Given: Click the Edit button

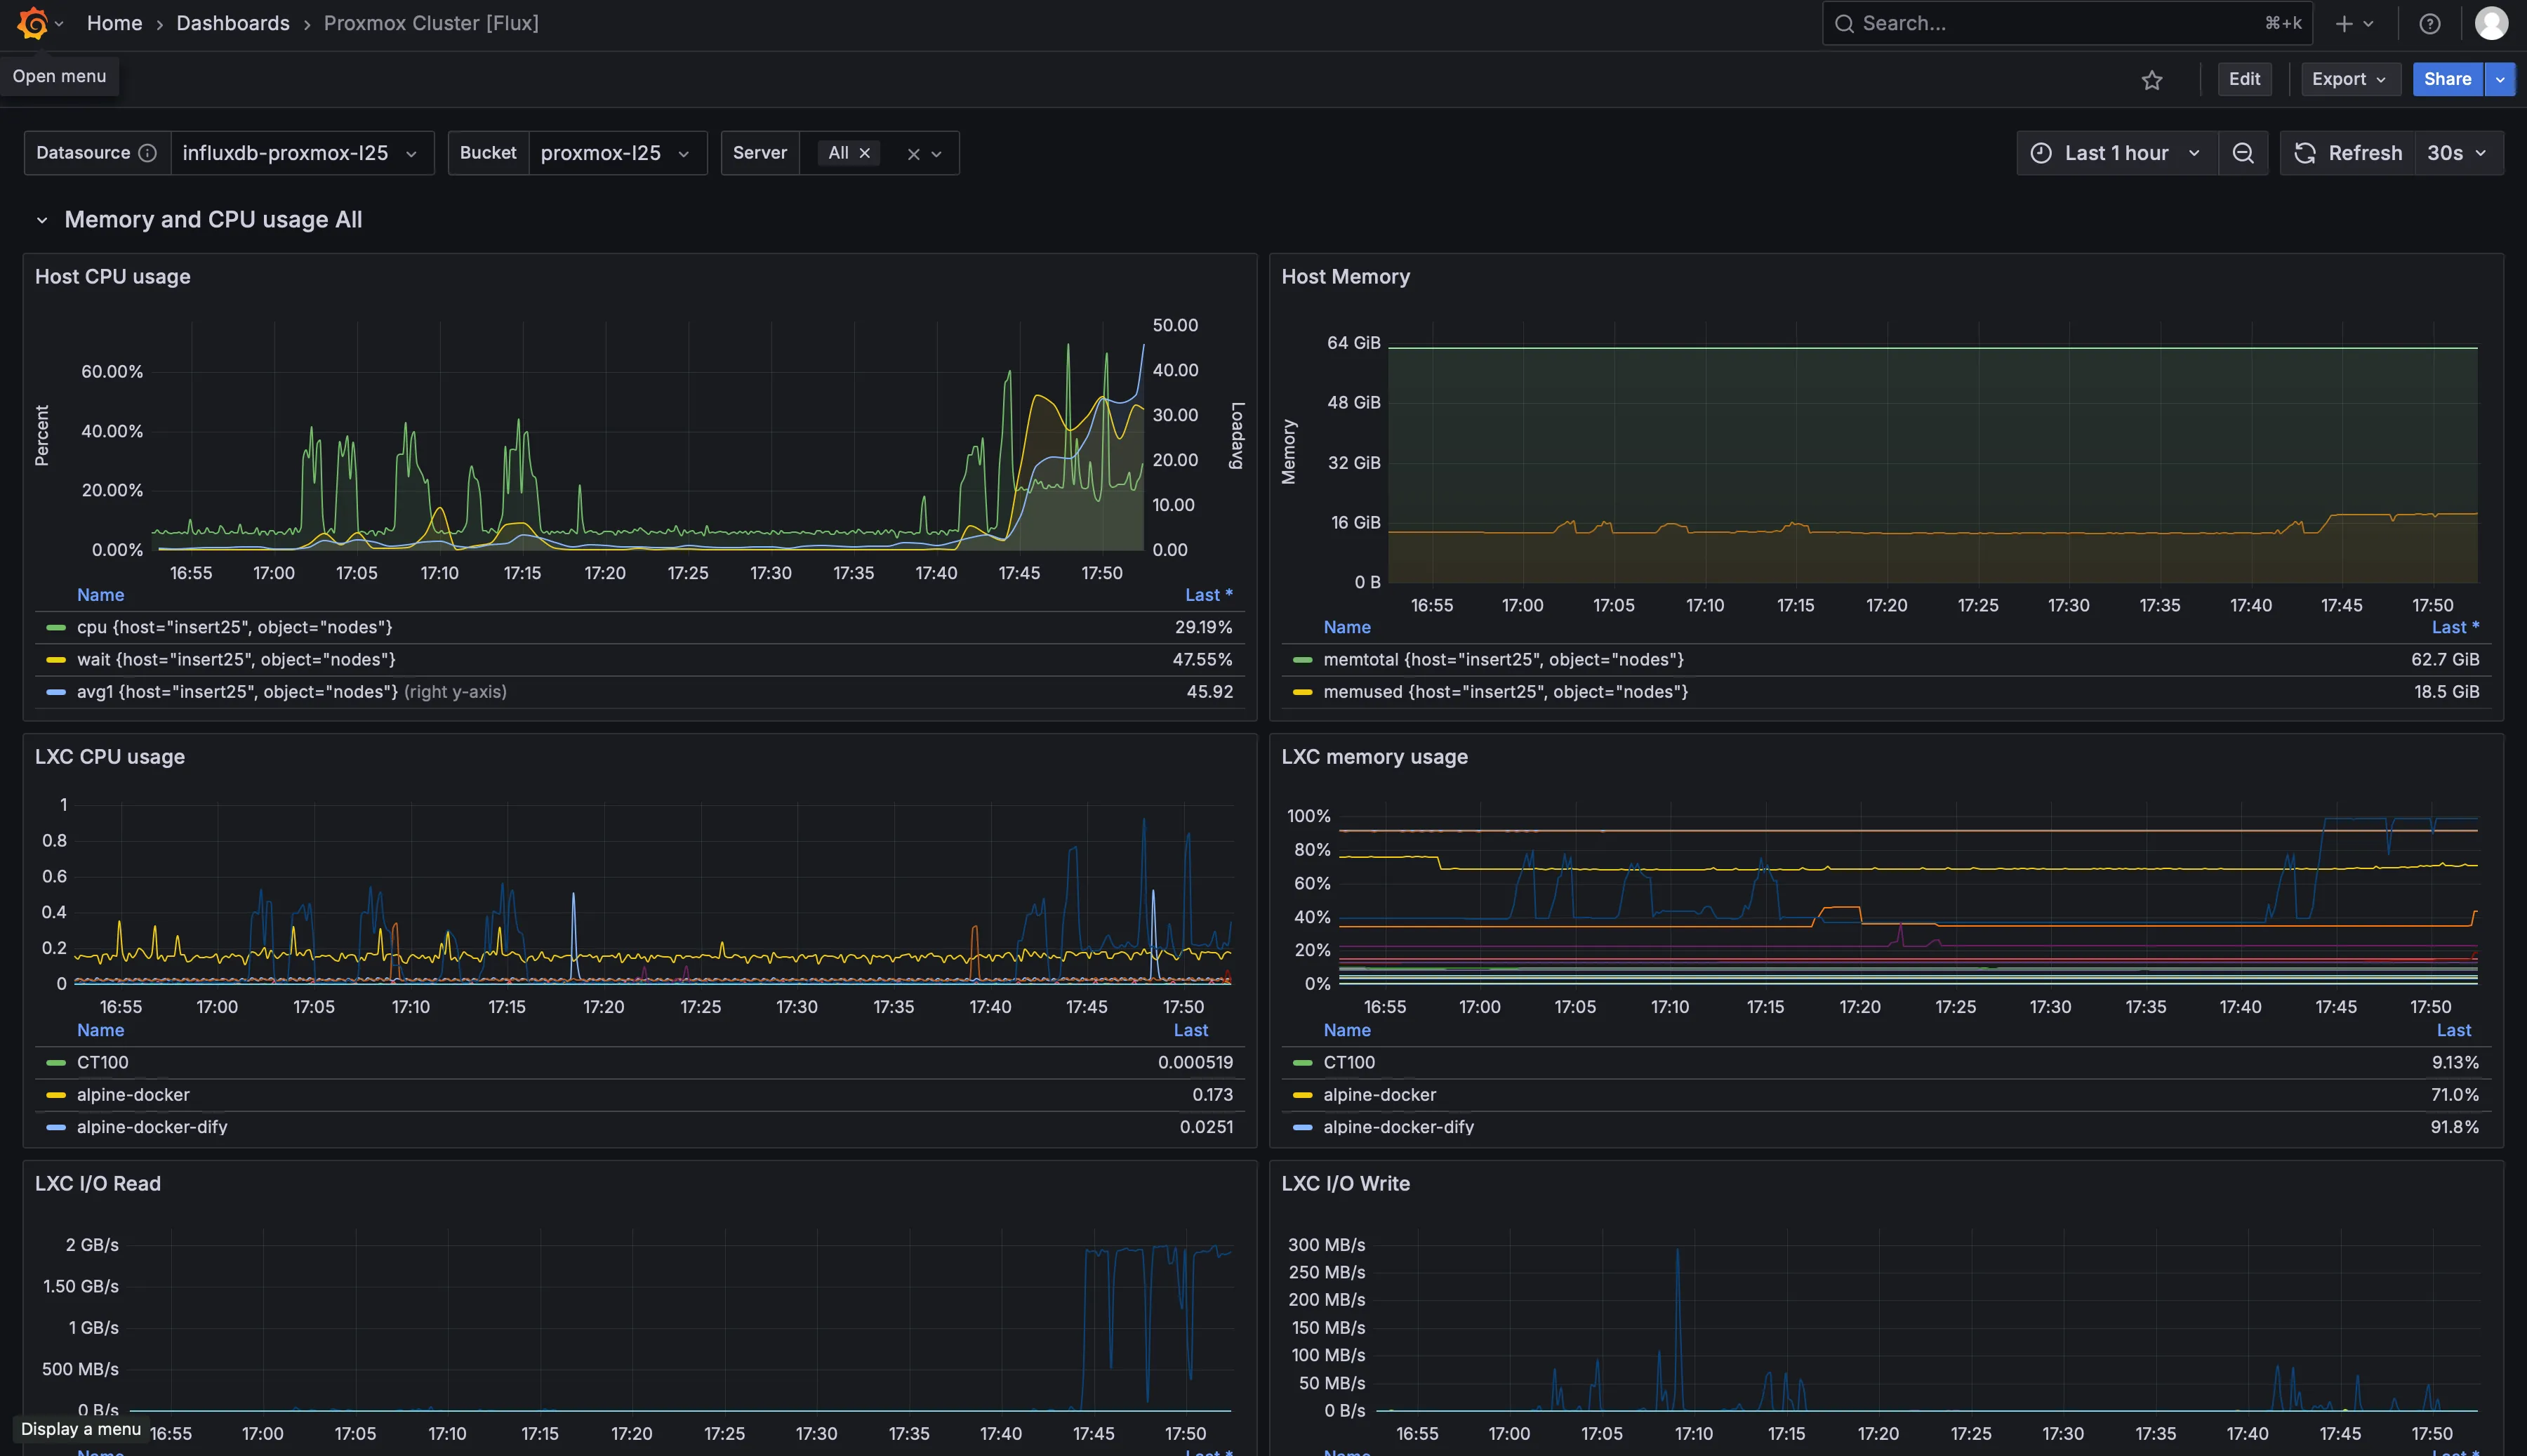Looking at the screenshot, I should 2244,79.
